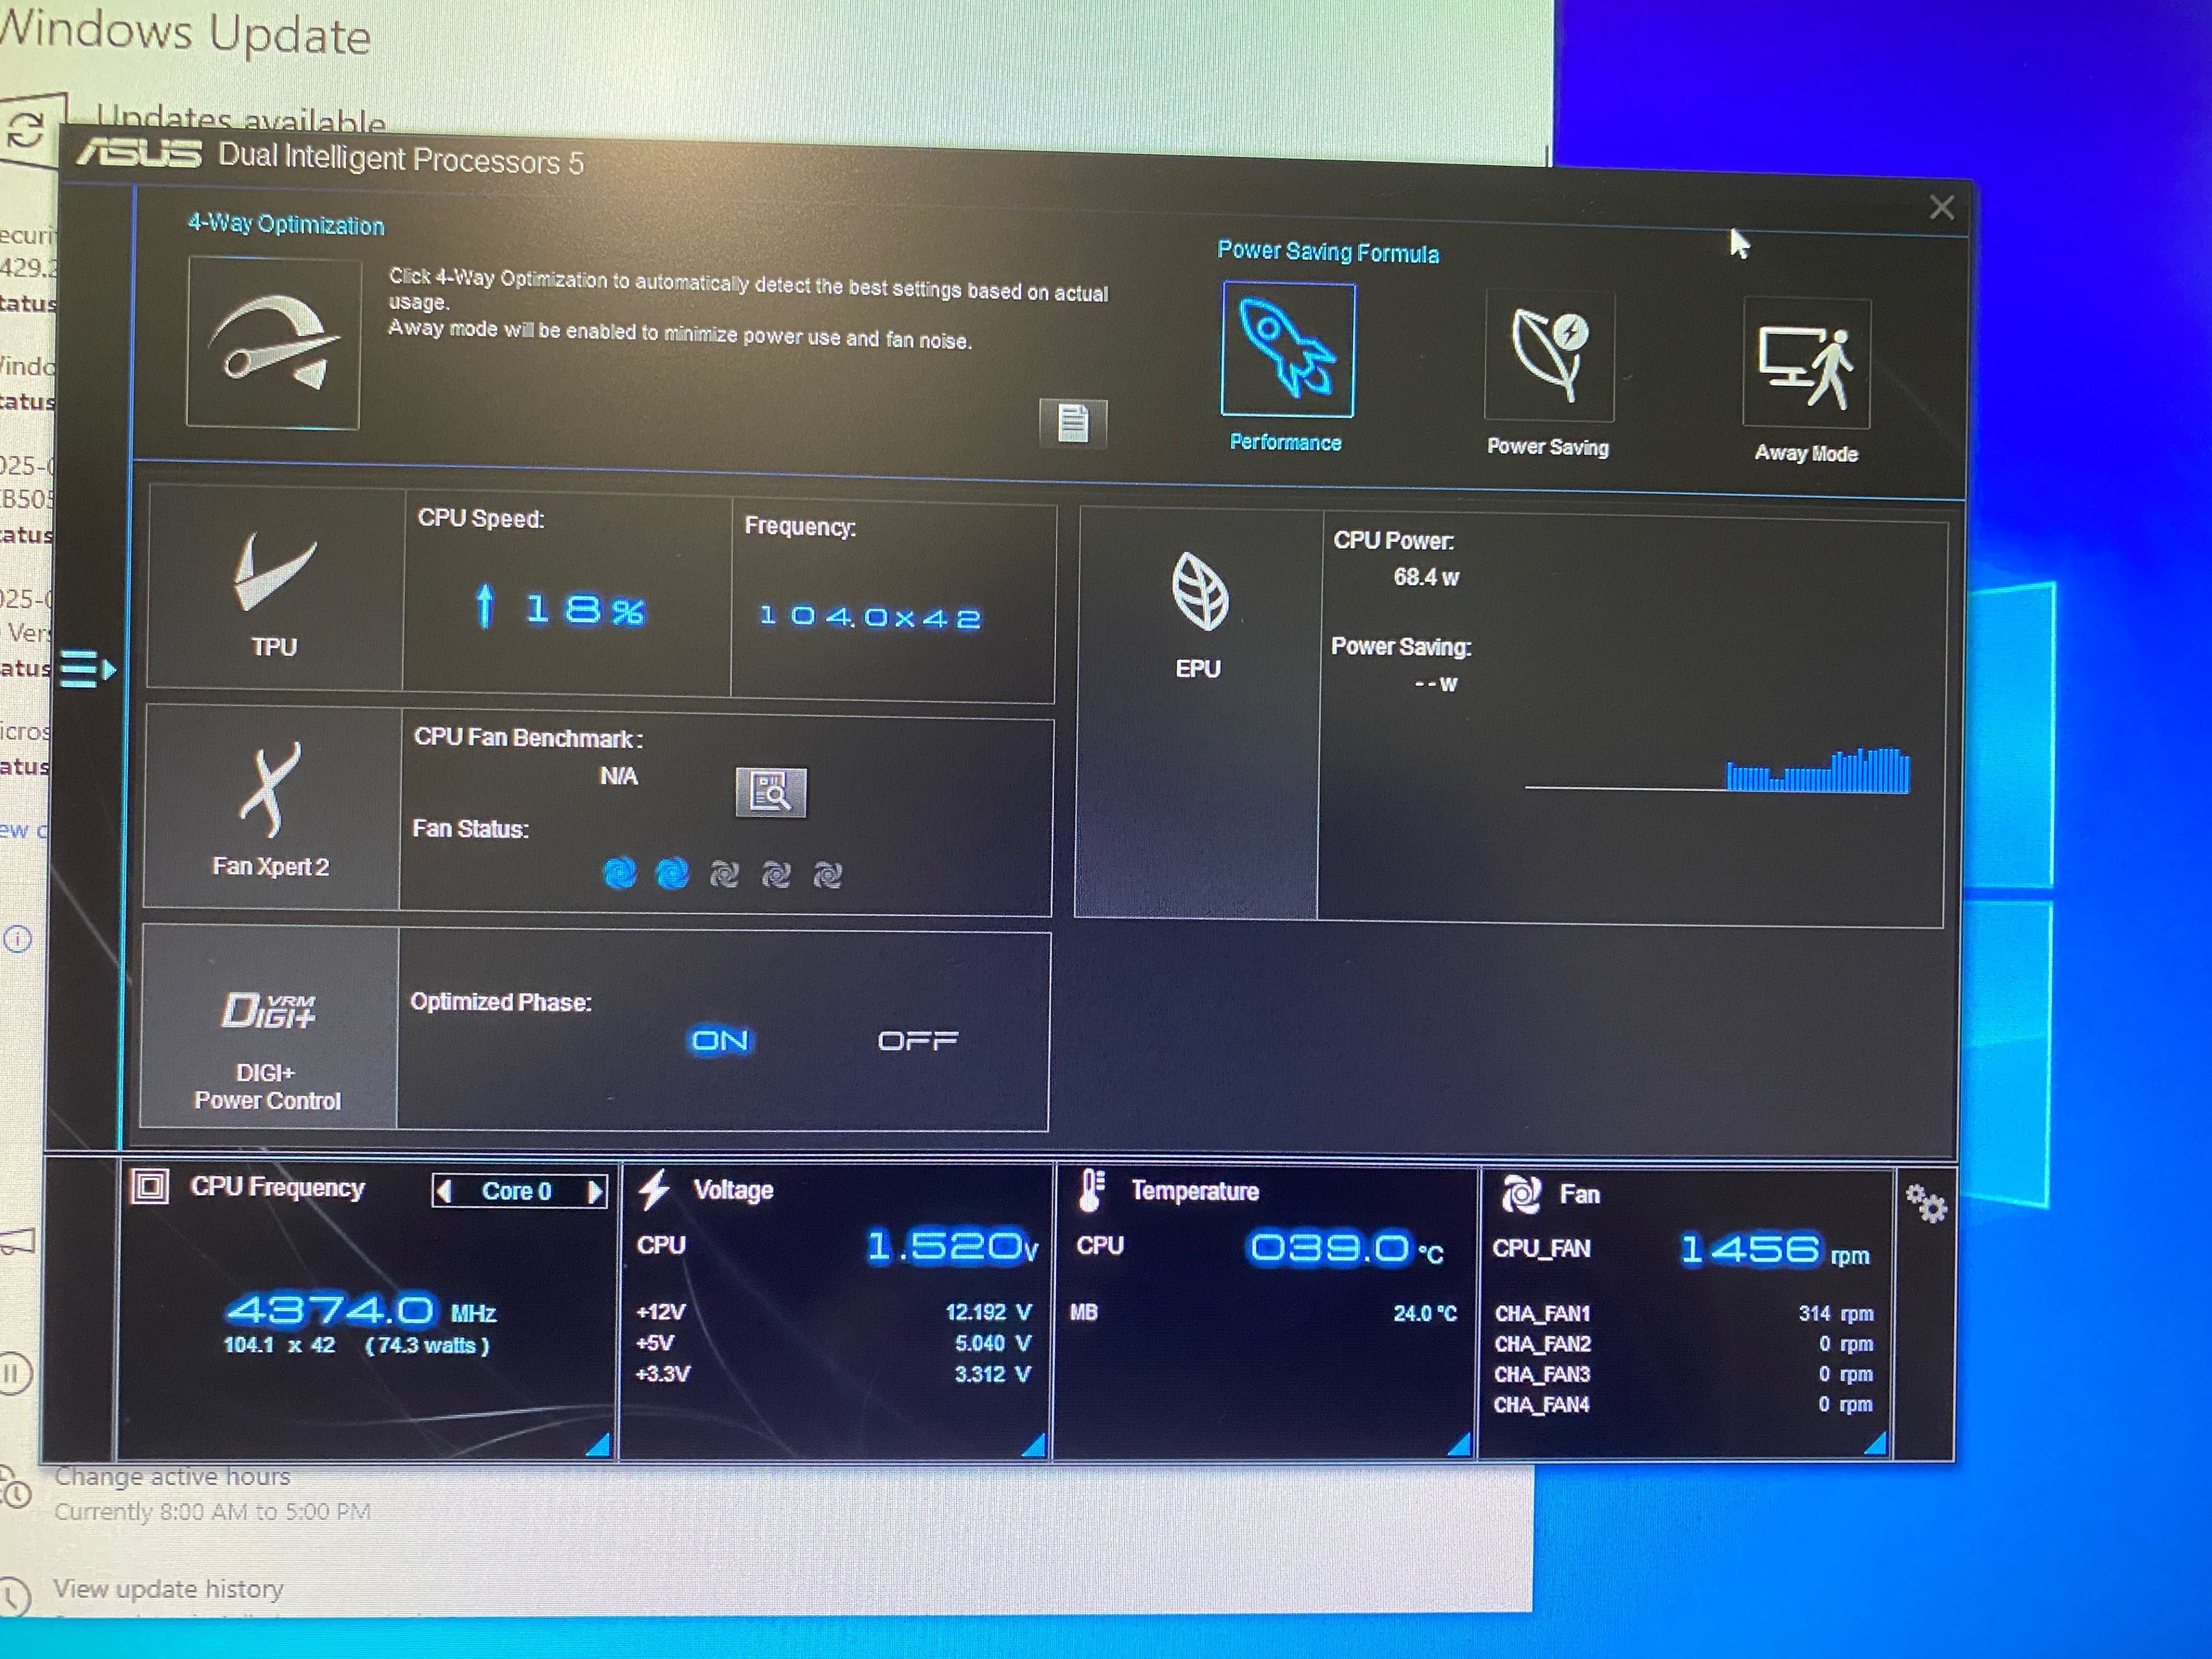Start 4-Way Optimization via the speedometer icon
This screenshot has height=1659, width=2212.
(273, 344)
